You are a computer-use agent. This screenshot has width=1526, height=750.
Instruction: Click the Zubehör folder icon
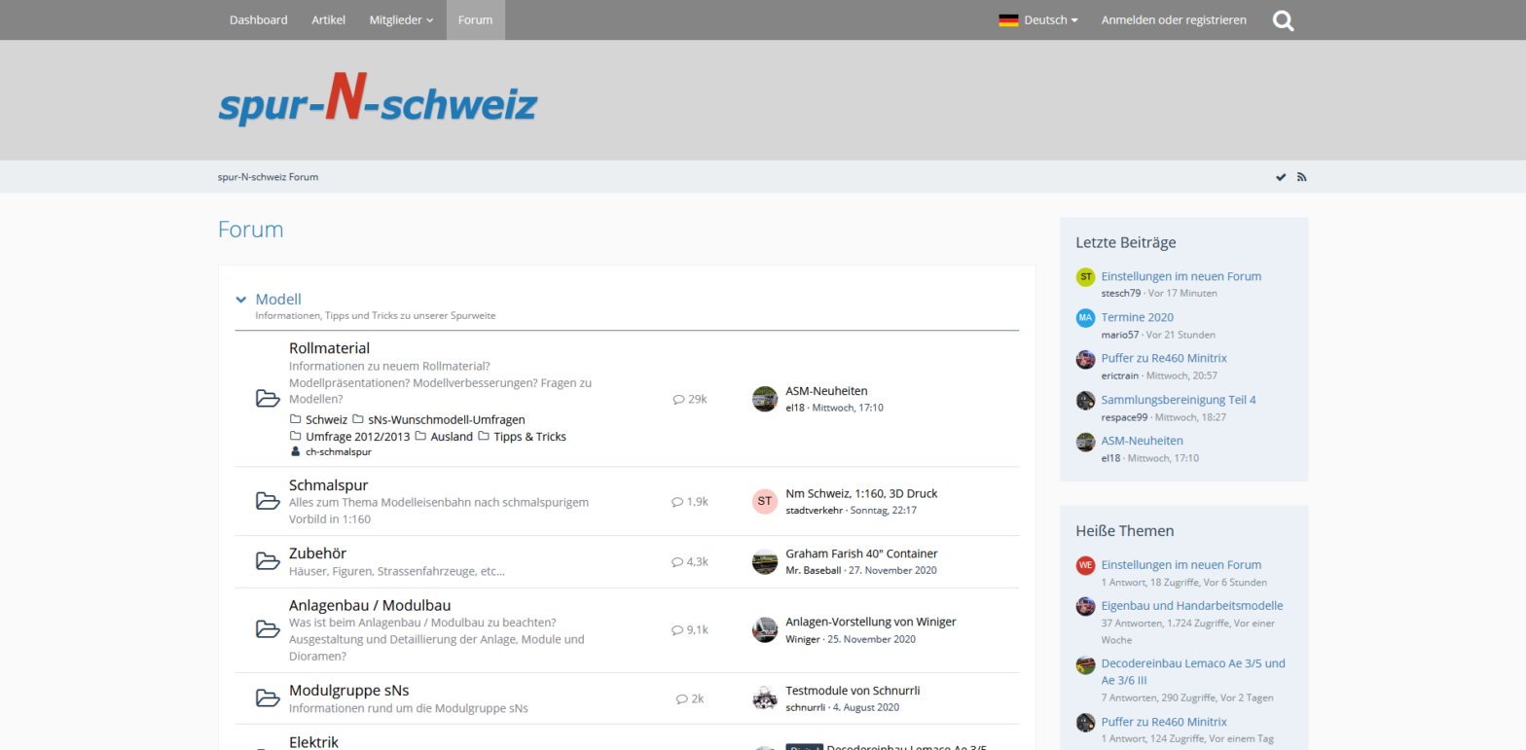coord(268,561)
